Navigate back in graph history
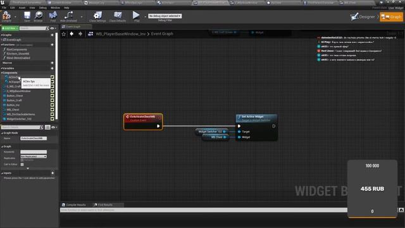 tap(72, 34)
